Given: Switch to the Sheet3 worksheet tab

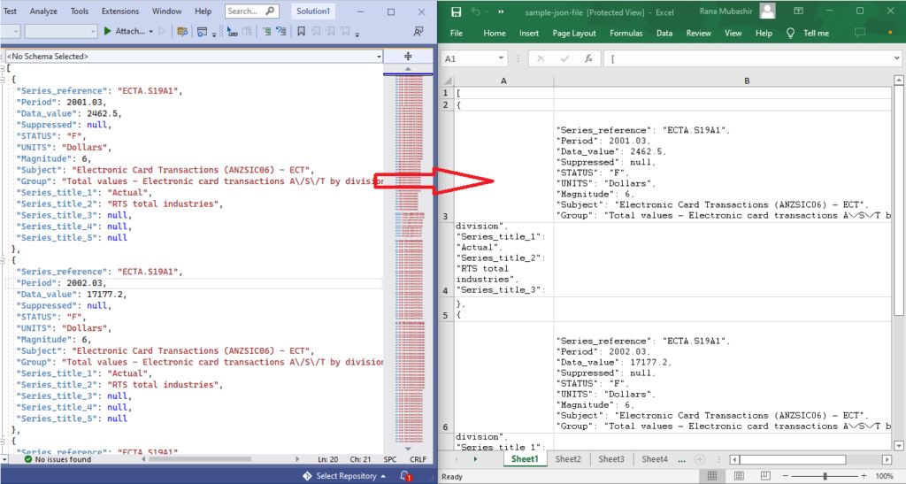Looking at the screenshot, I should coord(610,459).
